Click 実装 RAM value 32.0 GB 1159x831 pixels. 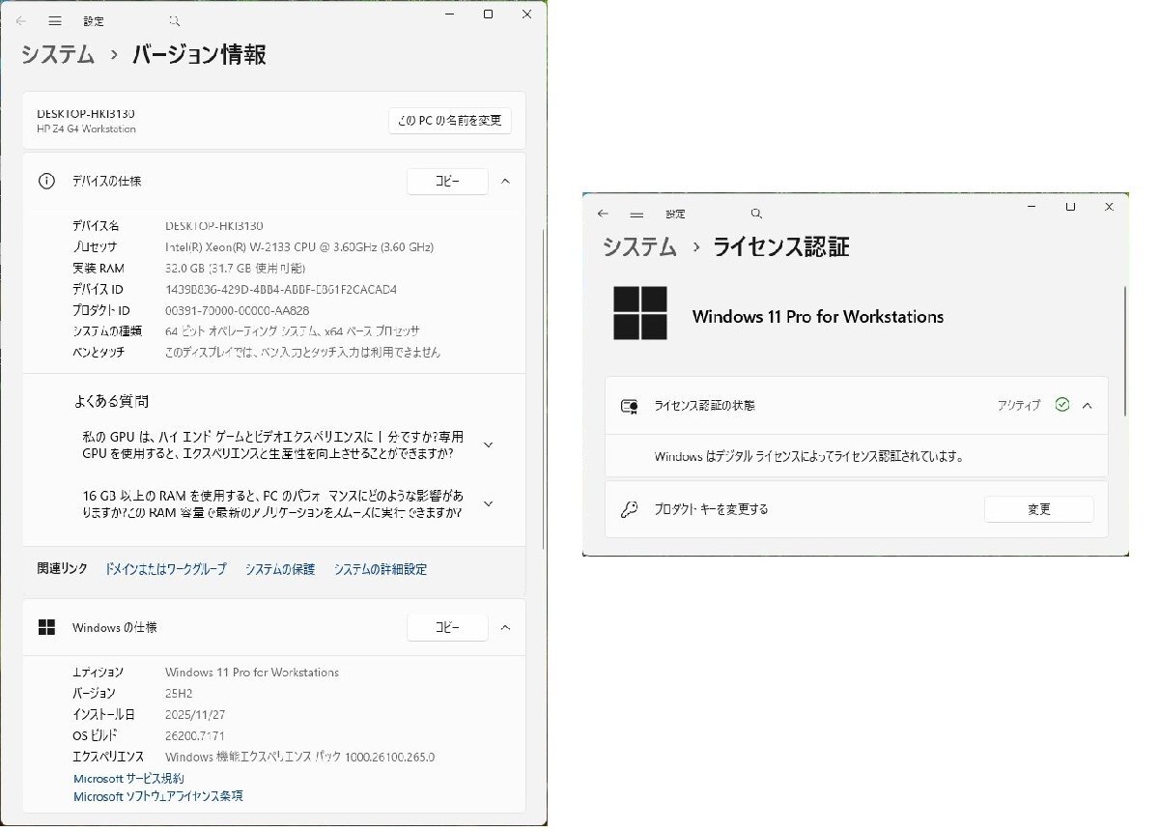[x=236, y=268]
